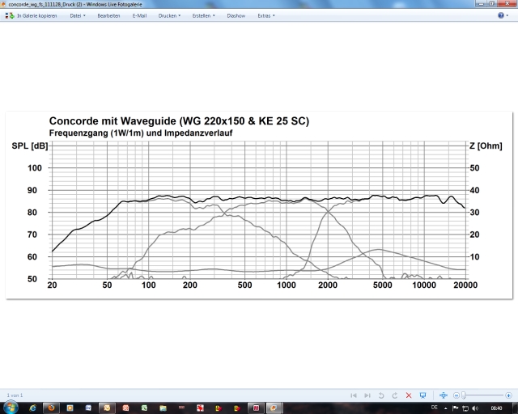
Task: Open the Windows Start menu
Action: (10, 408)
